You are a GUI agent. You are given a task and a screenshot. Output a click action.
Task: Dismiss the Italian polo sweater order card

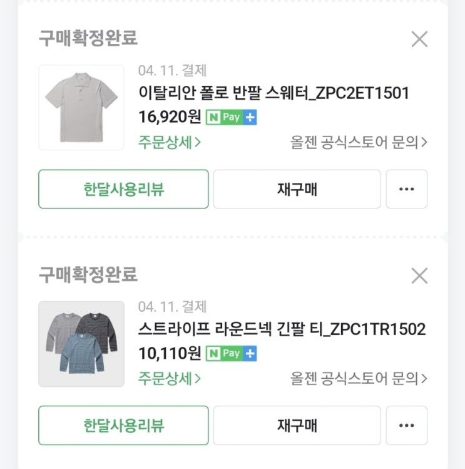coord(419,39)
